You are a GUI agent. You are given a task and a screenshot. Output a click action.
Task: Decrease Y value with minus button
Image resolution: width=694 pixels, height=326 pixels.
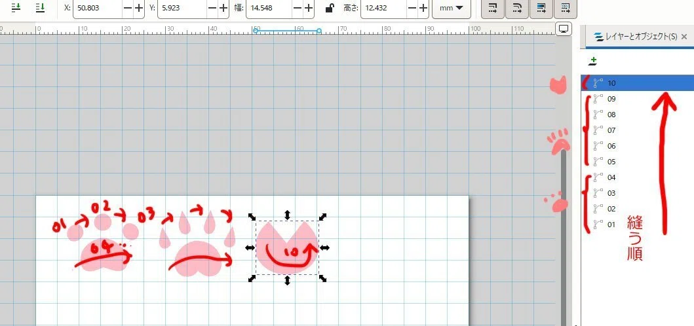(x=212, y=8)
